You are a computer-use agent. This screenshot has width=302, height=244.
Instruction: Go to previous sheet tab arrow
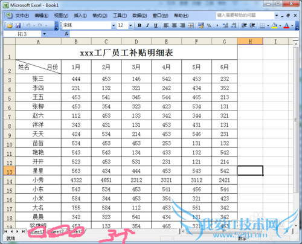click(x=12, y=231)
